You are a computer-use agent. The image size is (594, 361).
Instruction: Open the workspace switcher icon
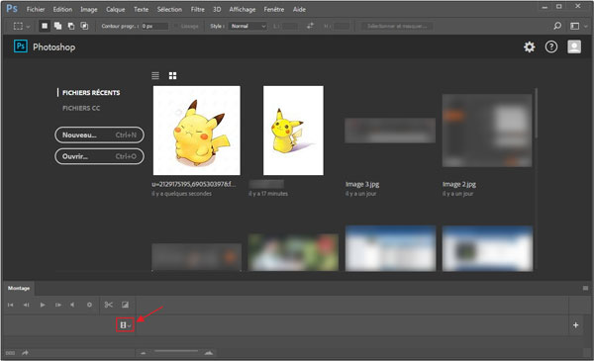click(x=574, y=26)
